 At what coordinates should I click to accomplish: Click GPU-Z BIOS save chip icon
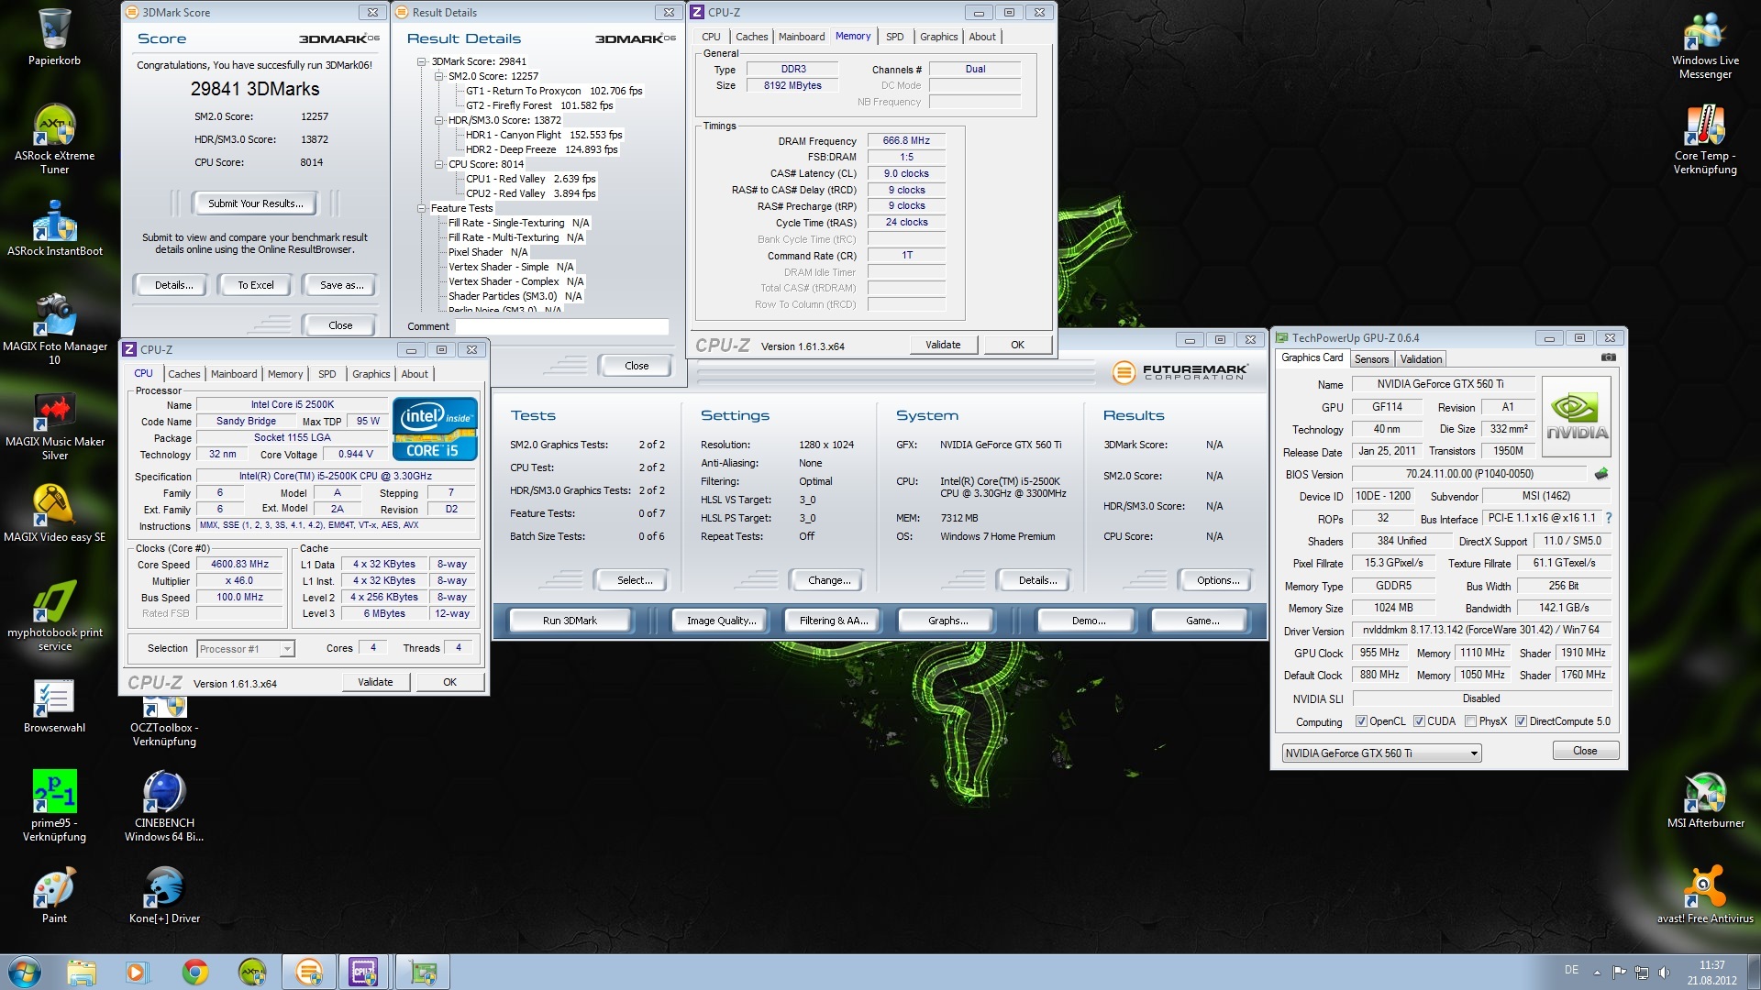(x=1601, y=474)
